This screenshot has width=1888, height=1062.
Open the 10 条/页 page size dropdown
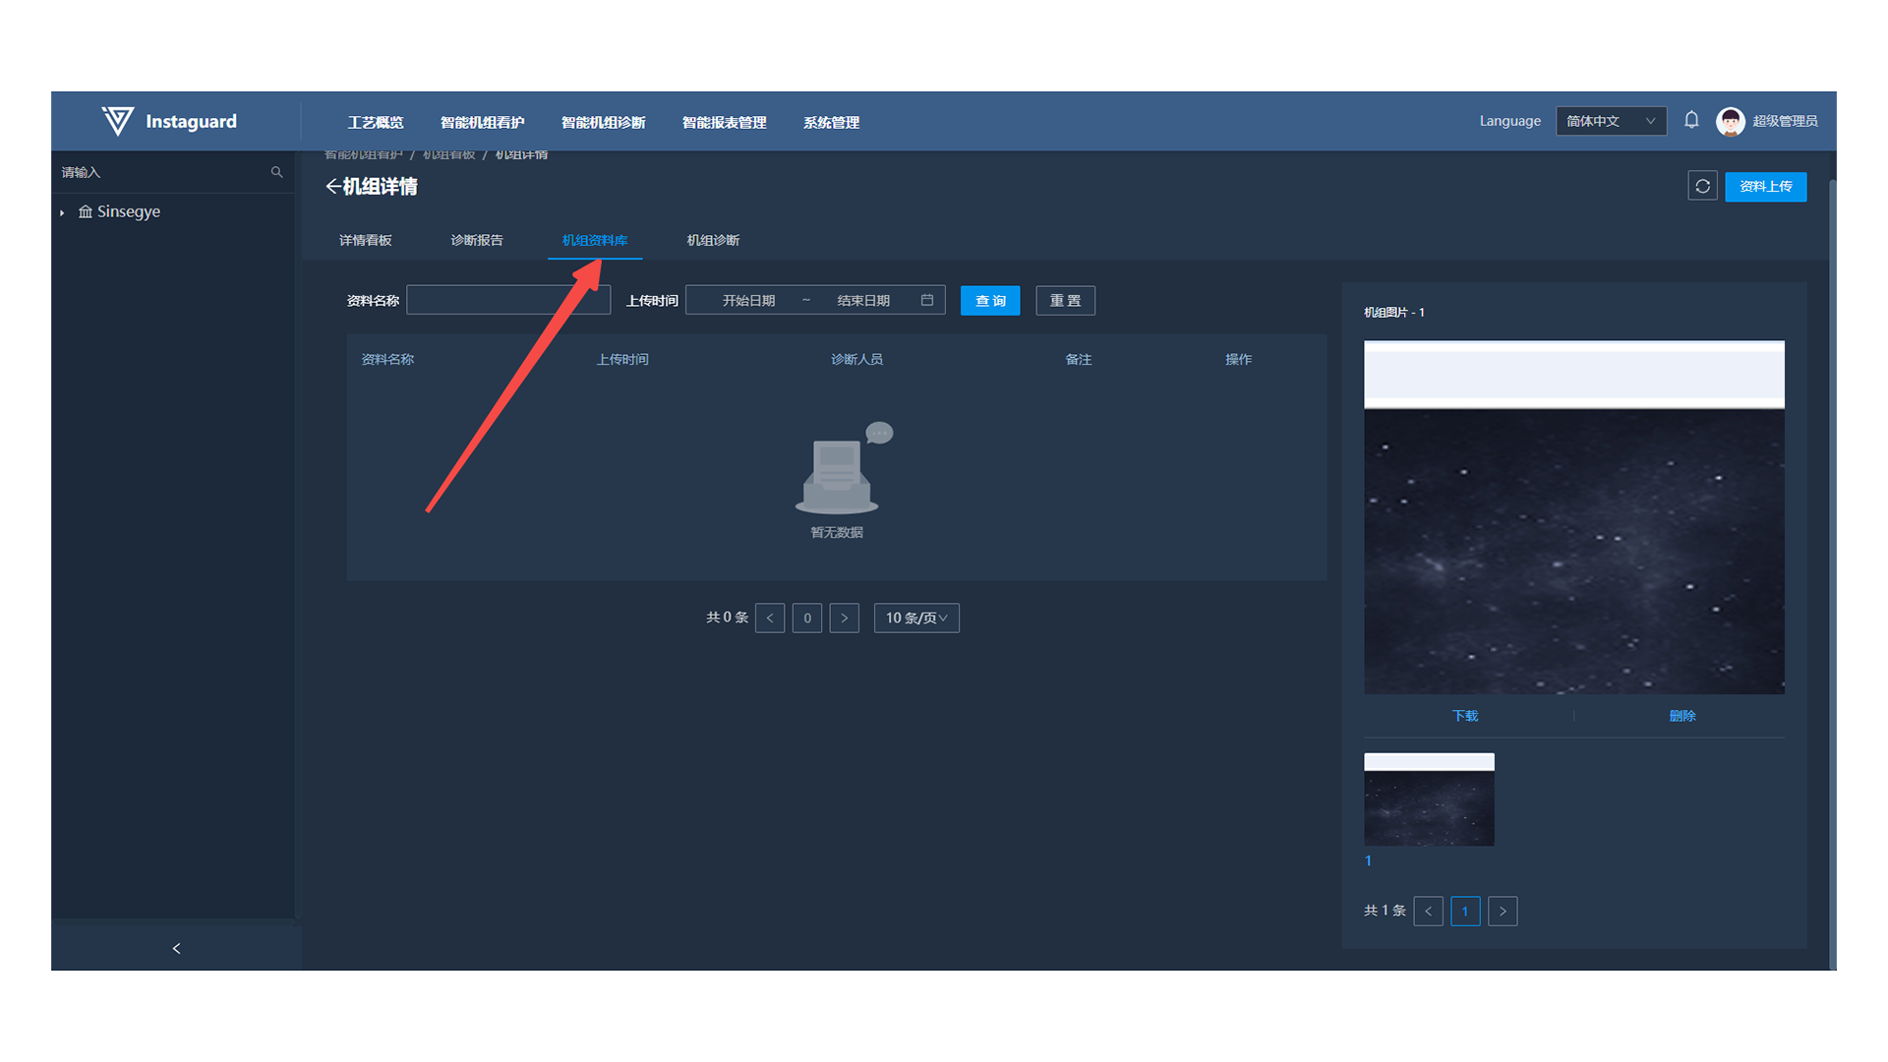(916, 618)
